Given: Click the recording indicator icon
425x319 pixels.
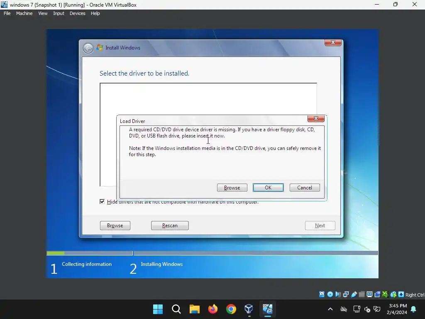Looking at the screenshot, I should [x=377, y=294].
